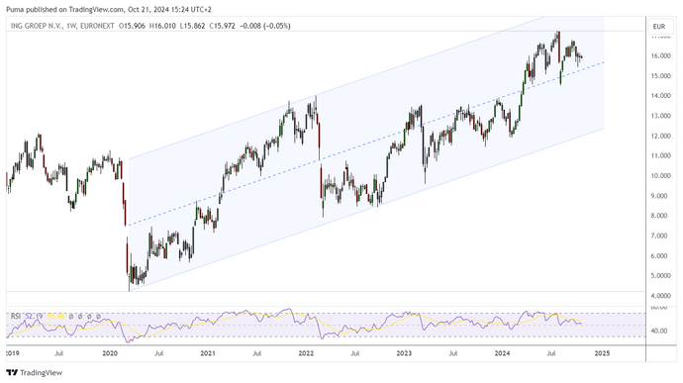The height and width of the screenshot is (383, 683).
Task: Click the TradingView wordmark text
Action: [x=41, y=372]
